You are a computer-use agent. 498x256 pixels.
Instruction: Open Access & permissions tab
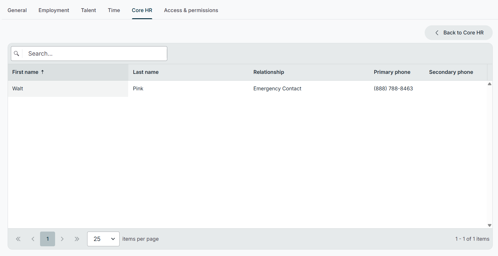click(x=191, y=10)
